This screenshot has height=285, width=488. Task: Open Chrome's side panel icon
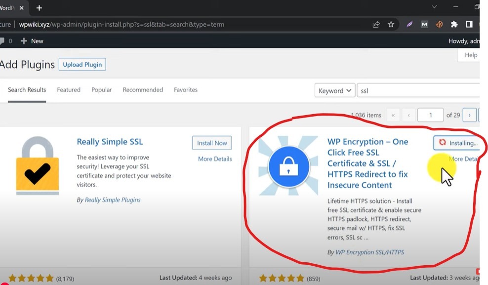pos(469,24)
